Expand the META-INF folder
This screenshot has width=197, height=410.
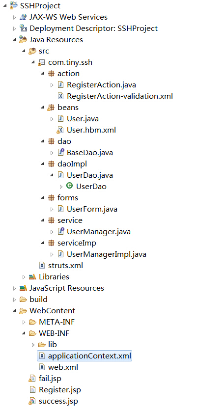pos(24,322)
